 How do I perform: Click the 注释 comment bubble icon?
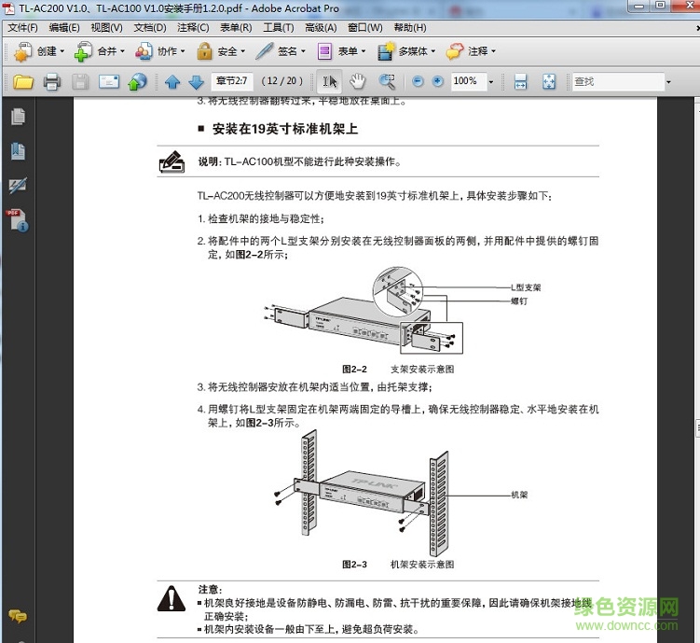(455, 51)
